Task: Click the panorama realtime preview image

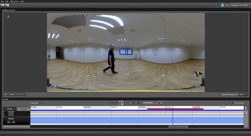Action: point(126,52)
